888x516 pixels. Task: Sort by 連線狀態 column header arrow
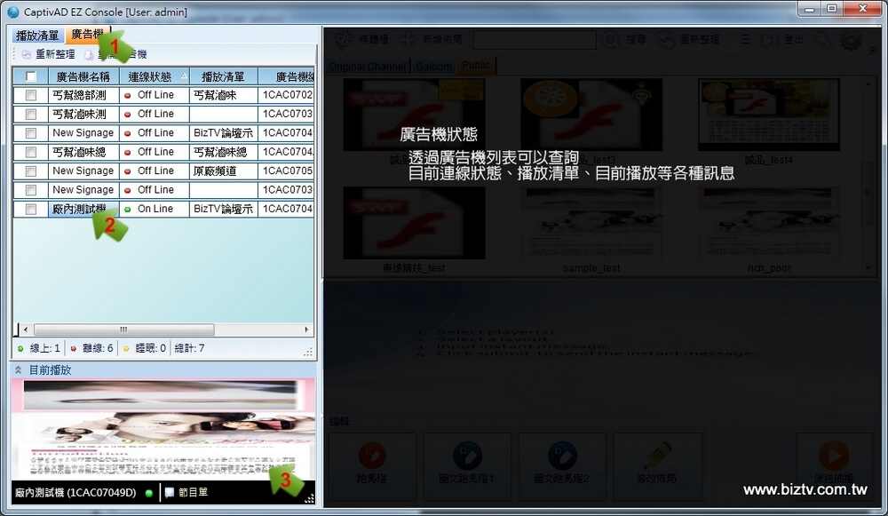[x=184, y=76]
